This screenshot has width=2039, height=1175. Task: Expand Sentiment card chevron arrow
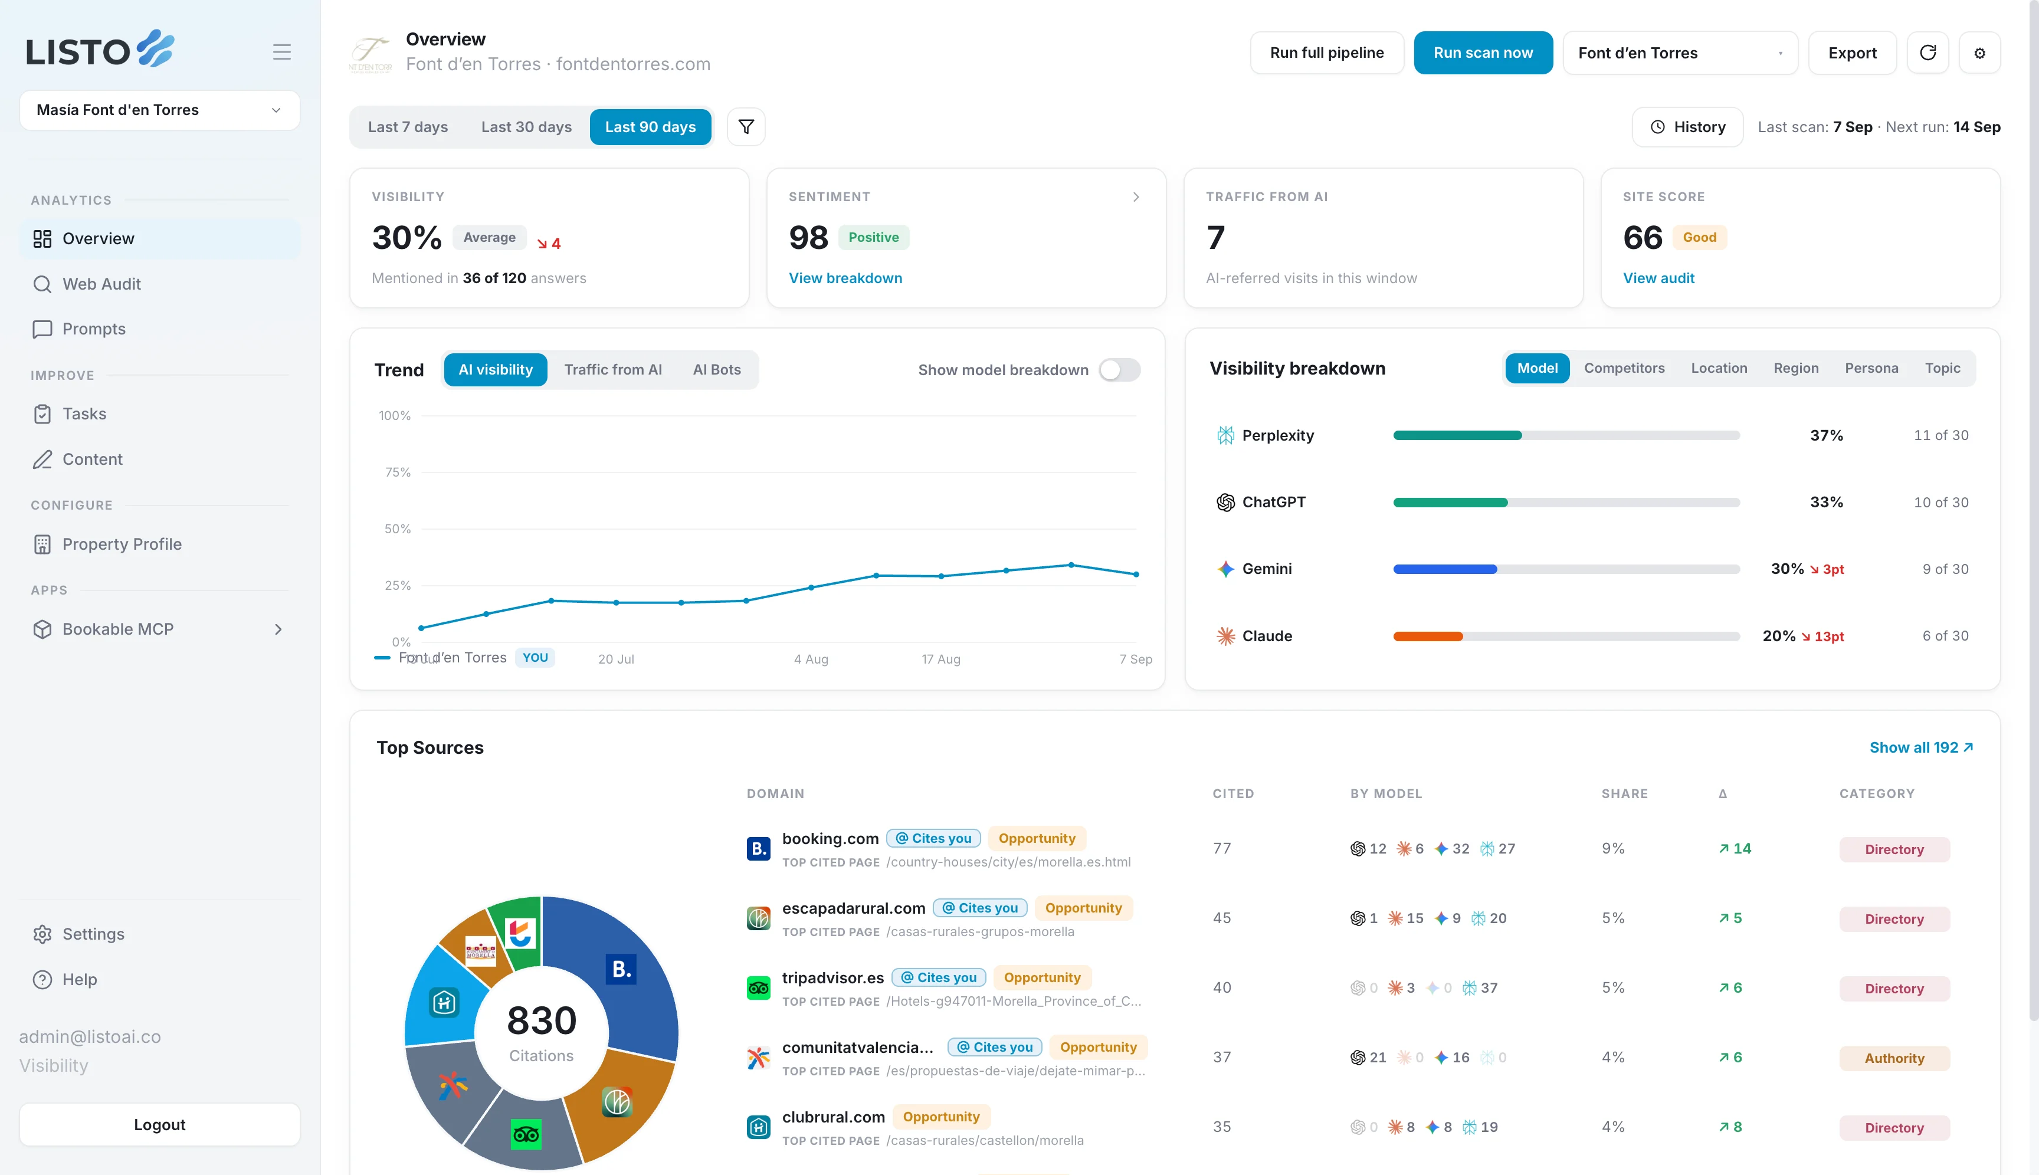(1136, 197)
